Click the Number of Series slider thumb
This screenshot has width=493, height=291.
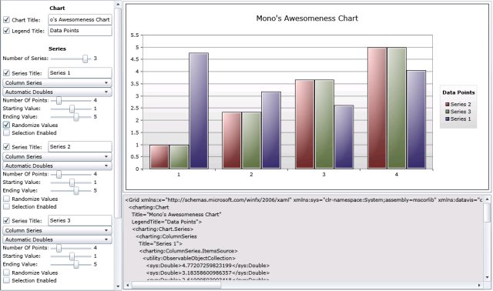[86, 59]
